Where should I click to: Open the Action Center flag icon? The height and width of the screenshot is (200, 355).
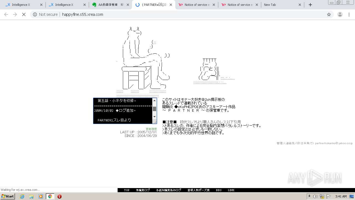328,196
